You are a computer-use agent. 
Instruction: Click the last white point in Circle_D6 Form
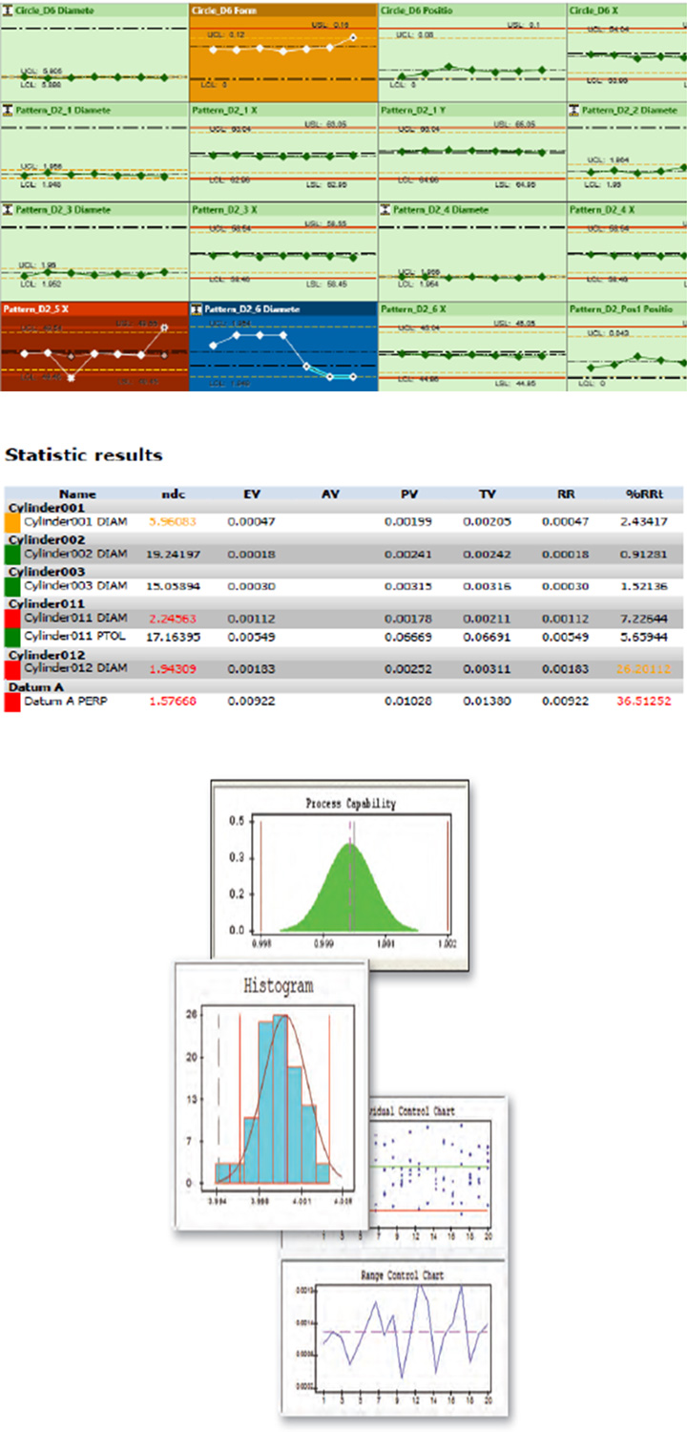click(x=353, y=38)
